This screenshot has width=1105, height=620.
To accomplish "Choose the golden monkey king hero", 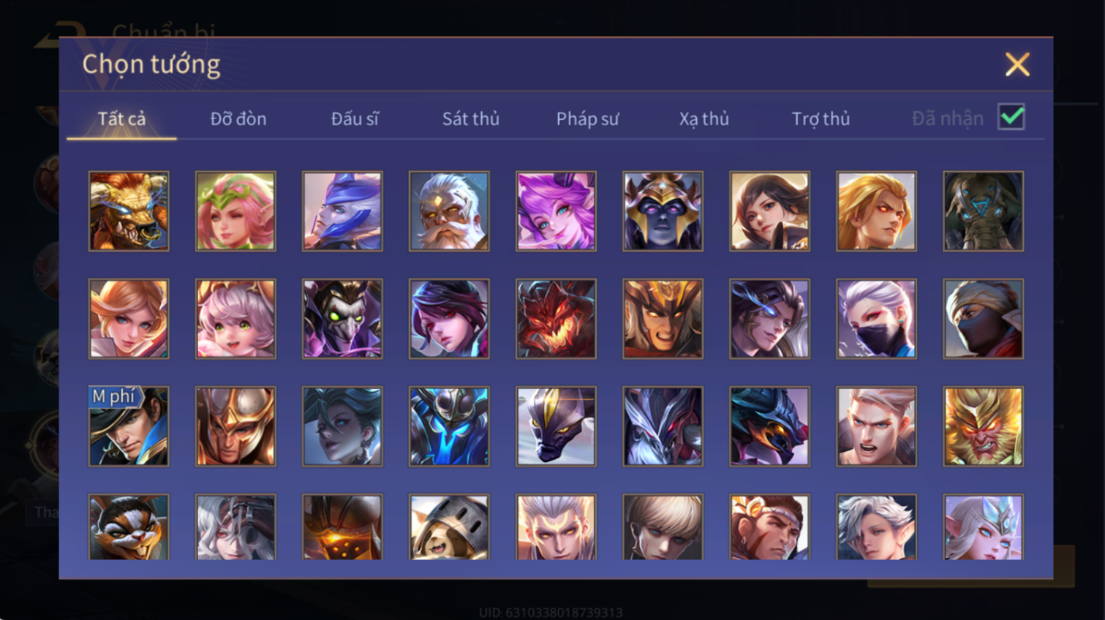I will tap(983, 426).
